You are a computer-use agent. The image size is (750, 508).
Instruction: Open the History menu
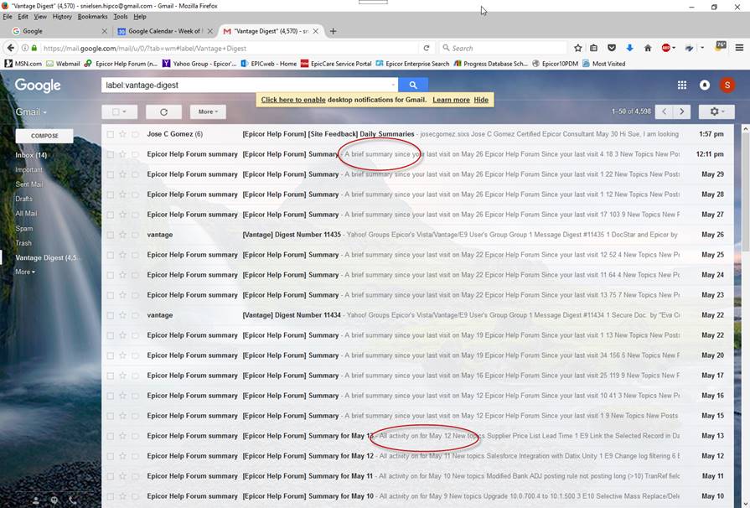click(62, 16)
